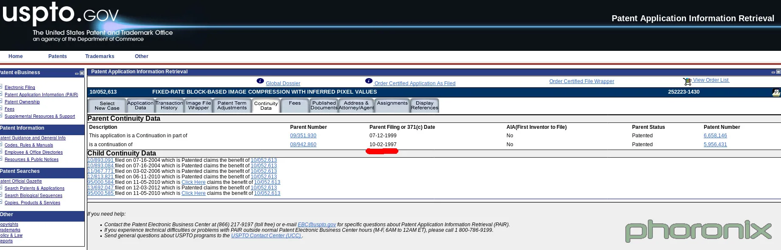Click the print view icon beside 252223-1430
This screenshot has height=250, width=781.
tap(776, 92)
